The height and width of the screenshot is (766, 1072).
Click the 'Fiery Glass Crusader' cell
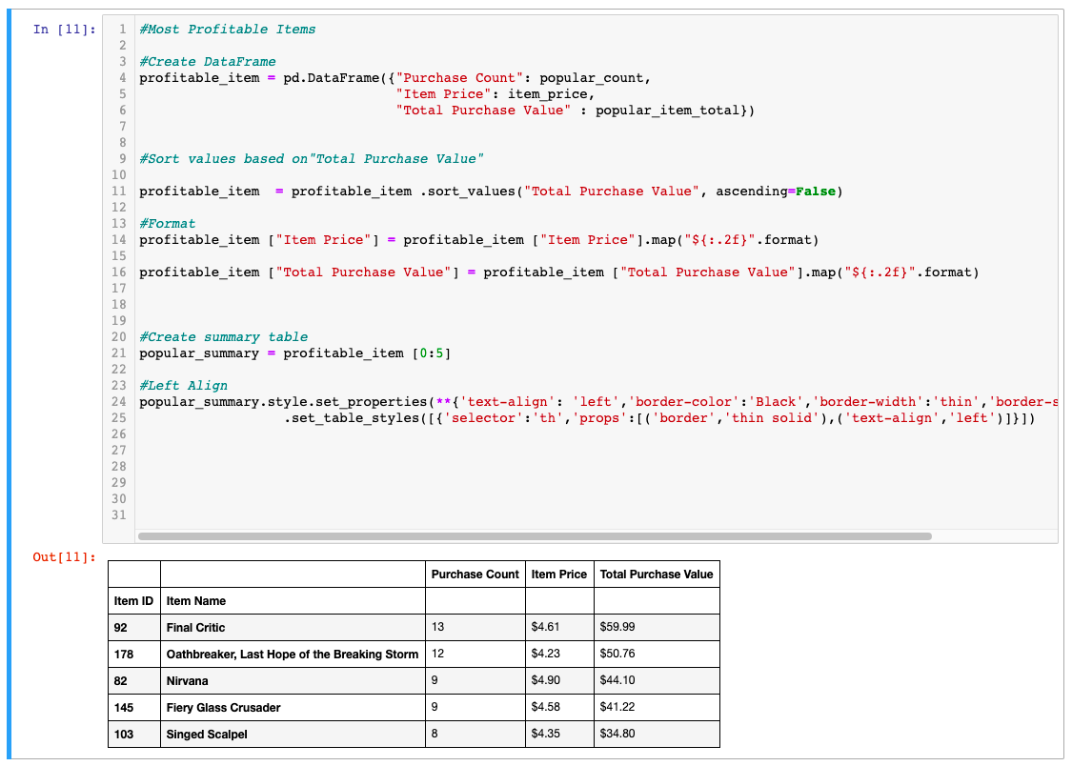pyautogui.click(x=293, y=707)
